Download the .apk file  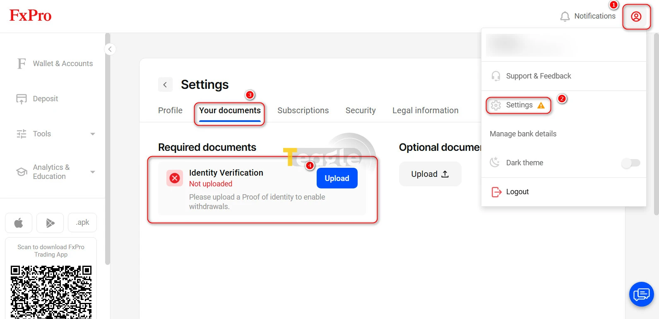pos(82,223)
